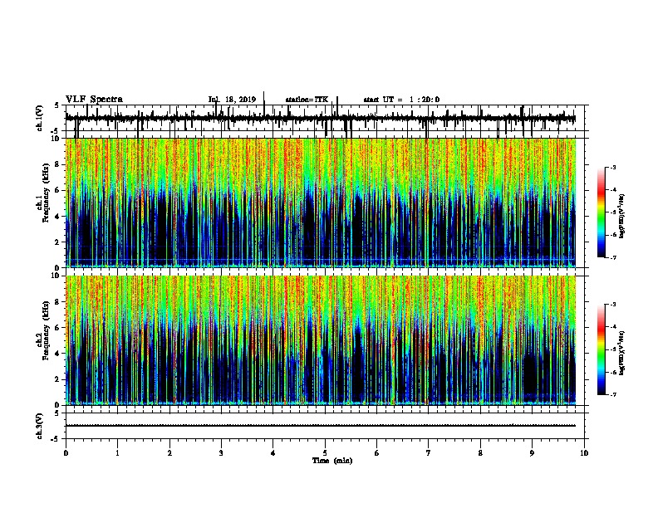Click time axis tick label "5"
Viewport: 658px width, 508px height.
325,453
